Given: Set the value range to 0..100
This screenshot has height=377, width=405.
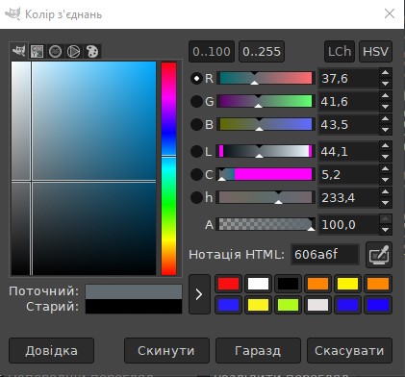Looking at the screenshot, I should [212, 51].
